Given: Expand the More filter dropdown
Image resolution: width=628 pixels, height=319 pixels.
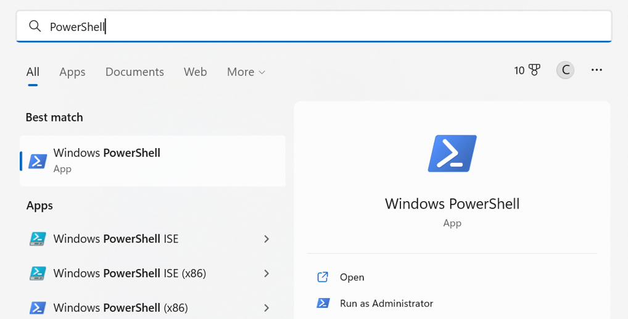Looking at the screenshot, I should [x=246, y=72].
